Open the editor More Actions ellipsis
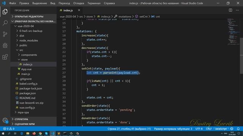 pos(237,10)
